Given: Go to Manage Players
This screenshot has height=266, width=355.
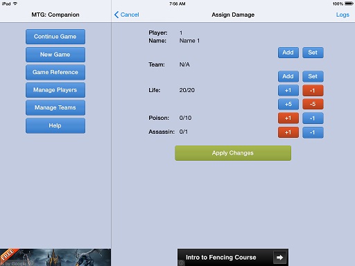Looking at the screenshot, I should click(x=55, y=90).
